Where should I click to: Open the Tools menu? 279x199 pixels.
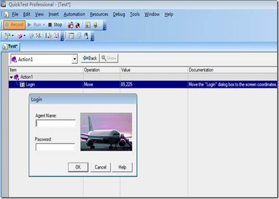pos(134,14)
